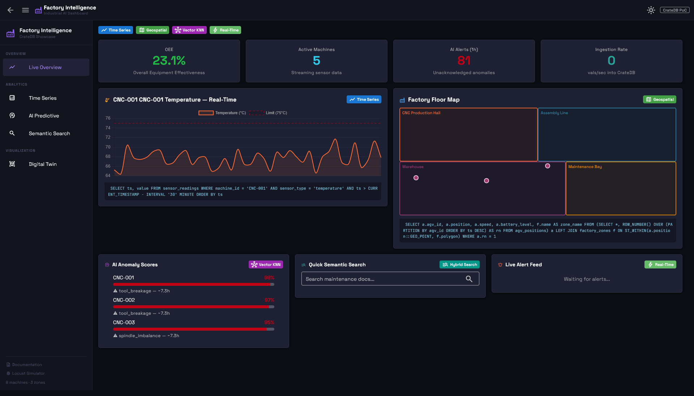Click the AGV marker near Assembly Line

coord(548,166)
